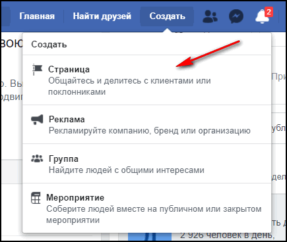Select Реклама from the Создать menu
The width and height of the screenshot is (287, 242).
click(x=146, y=124)
